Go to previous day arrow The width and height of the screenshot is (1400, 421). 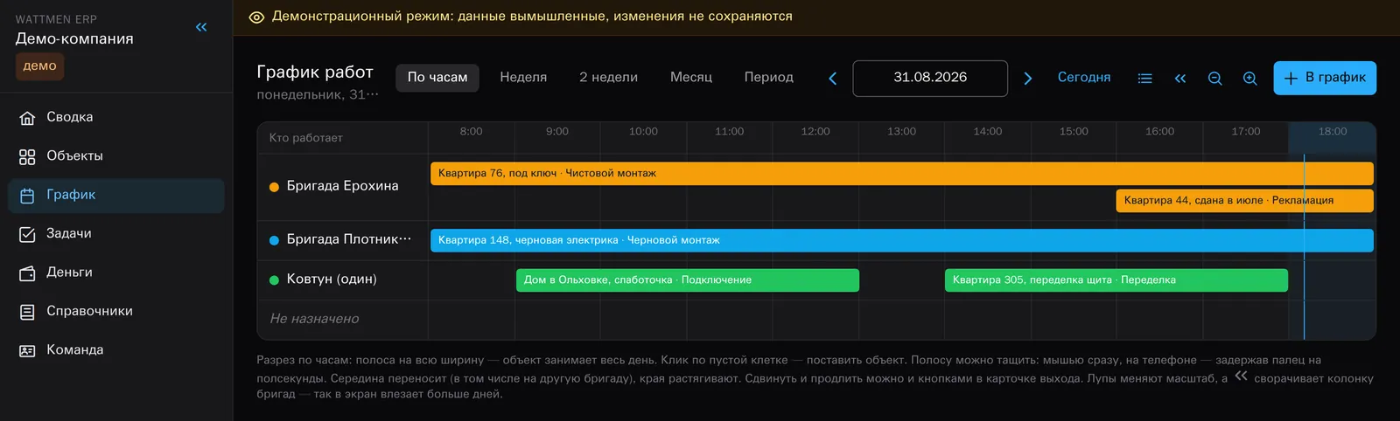point(833,79)
